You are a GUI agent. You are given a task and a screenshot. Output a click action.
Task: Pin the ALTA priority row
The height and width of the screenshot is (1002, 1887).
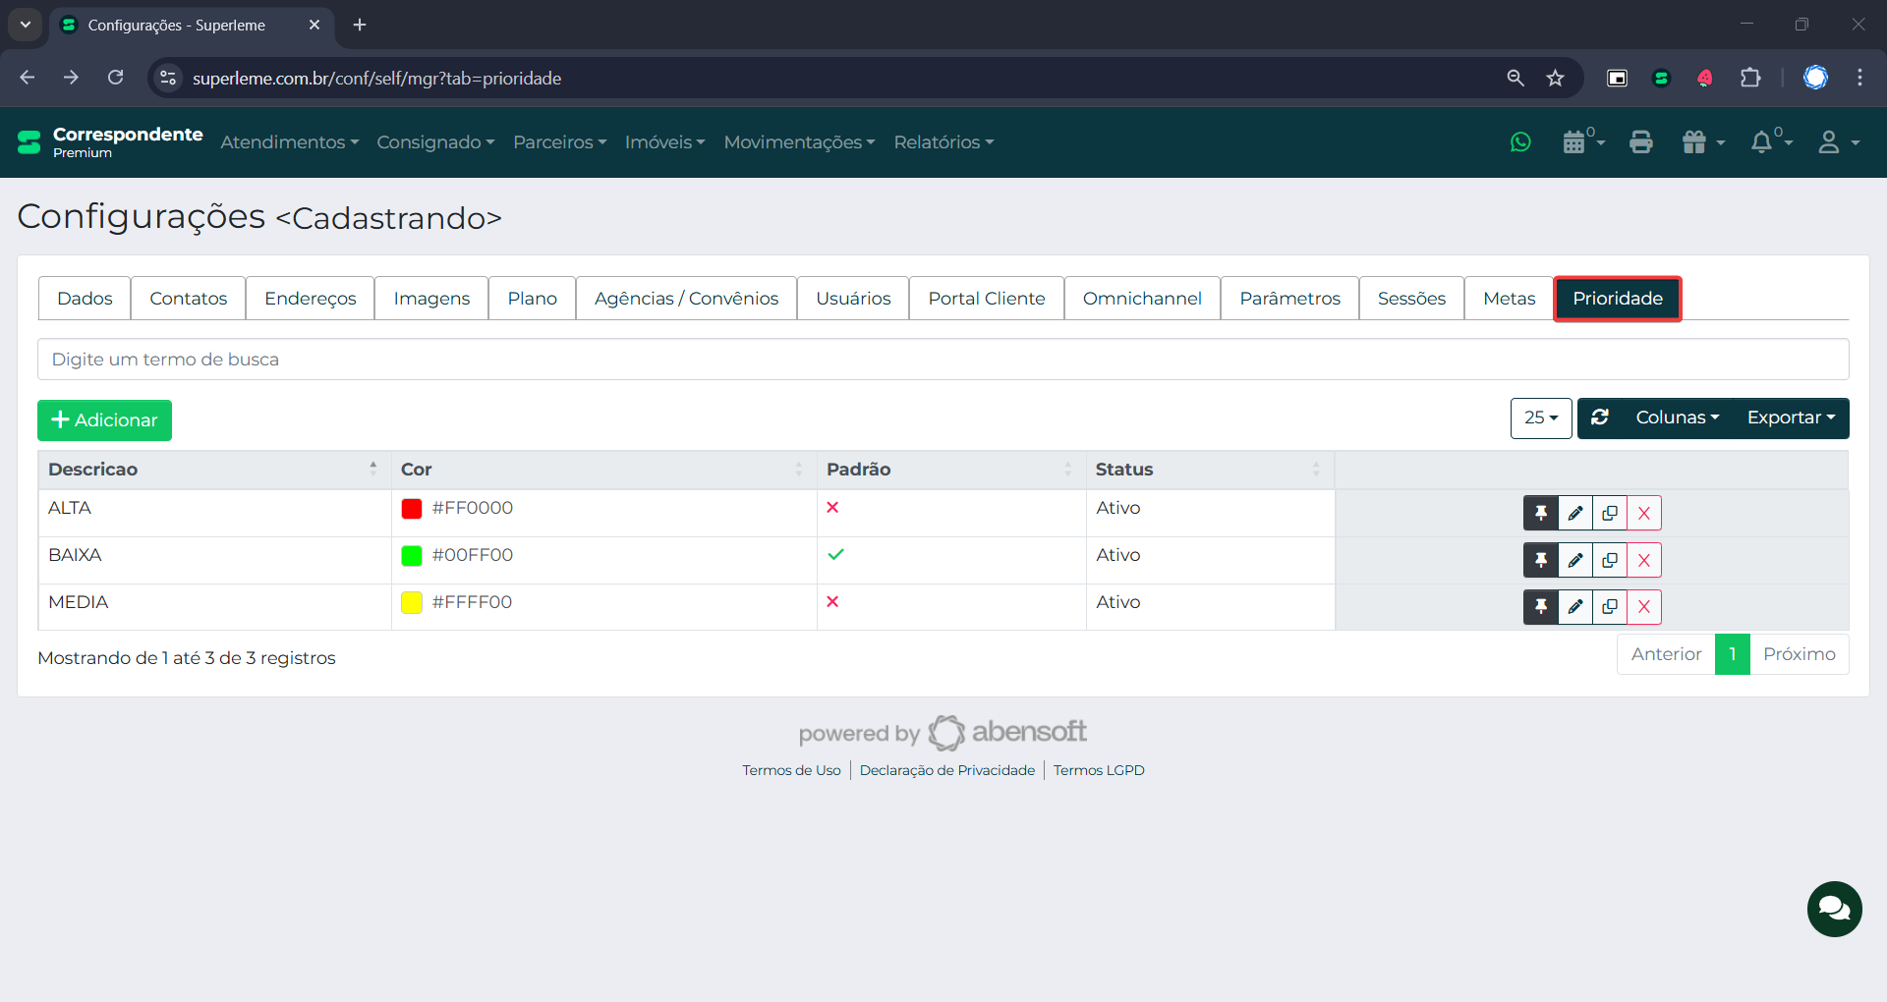(1540, 513)
